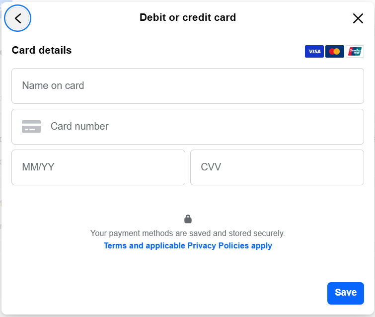Click the payment methods stored securely notice

(188, 233)
